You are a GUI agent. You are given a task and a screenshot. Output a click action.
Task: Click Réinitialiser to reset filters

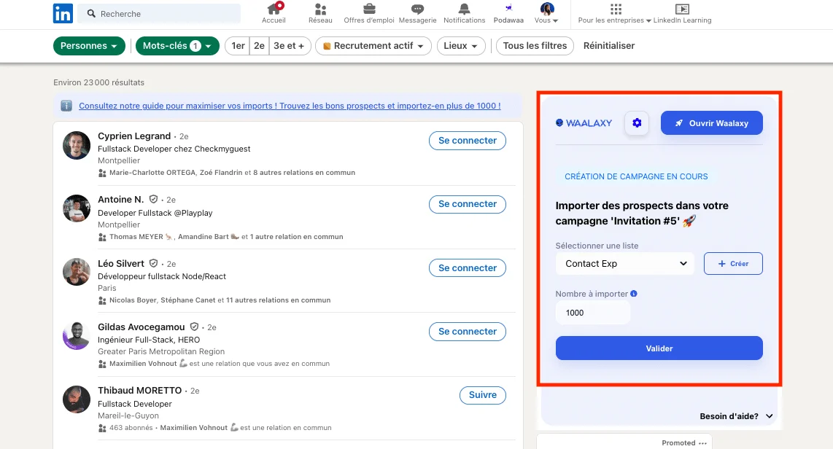click(609, 46)
